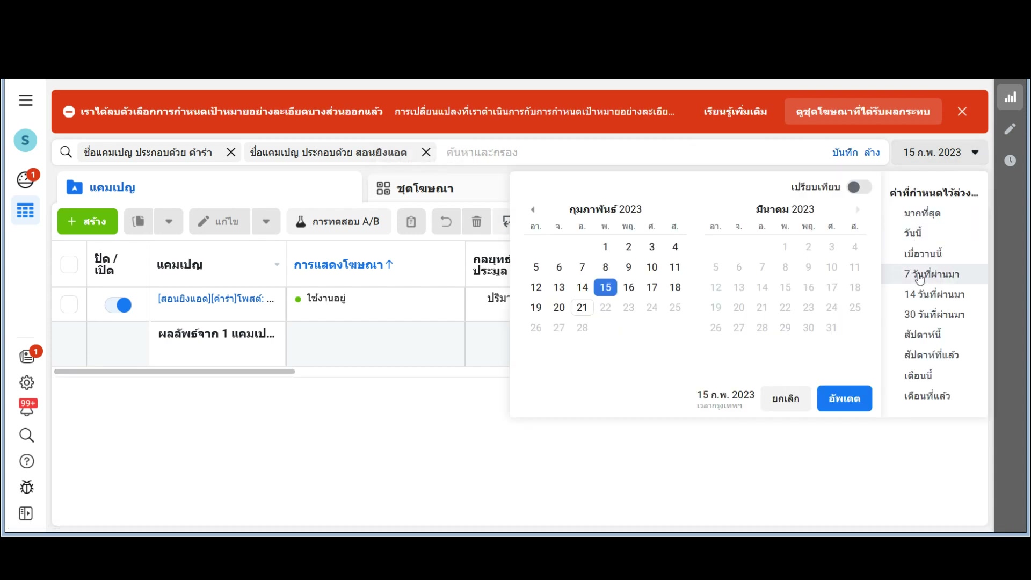This screenshot has width=1031, height=580.
Task: Expand the duplicate button dropdown arrow
Action: [169, 221]
